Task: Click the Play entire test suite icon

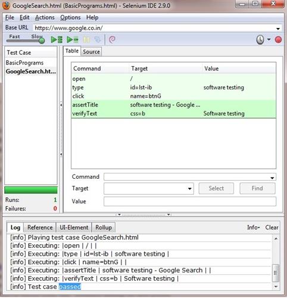Action: (57, 39)
